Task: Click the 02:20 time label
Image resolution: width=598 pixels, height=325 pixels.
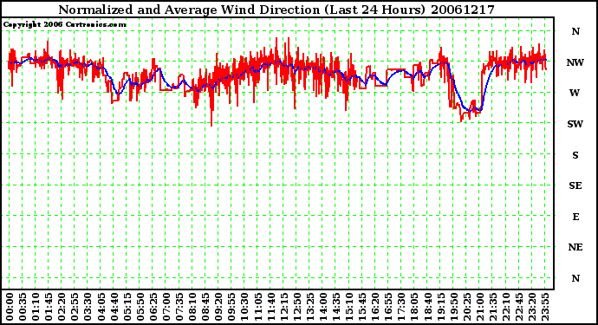Action: pyautogui.click(x=62, y=307)
